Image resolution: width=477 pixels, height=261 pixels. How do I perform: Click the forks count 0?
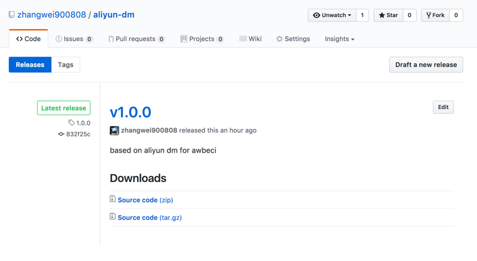[456, 15]
